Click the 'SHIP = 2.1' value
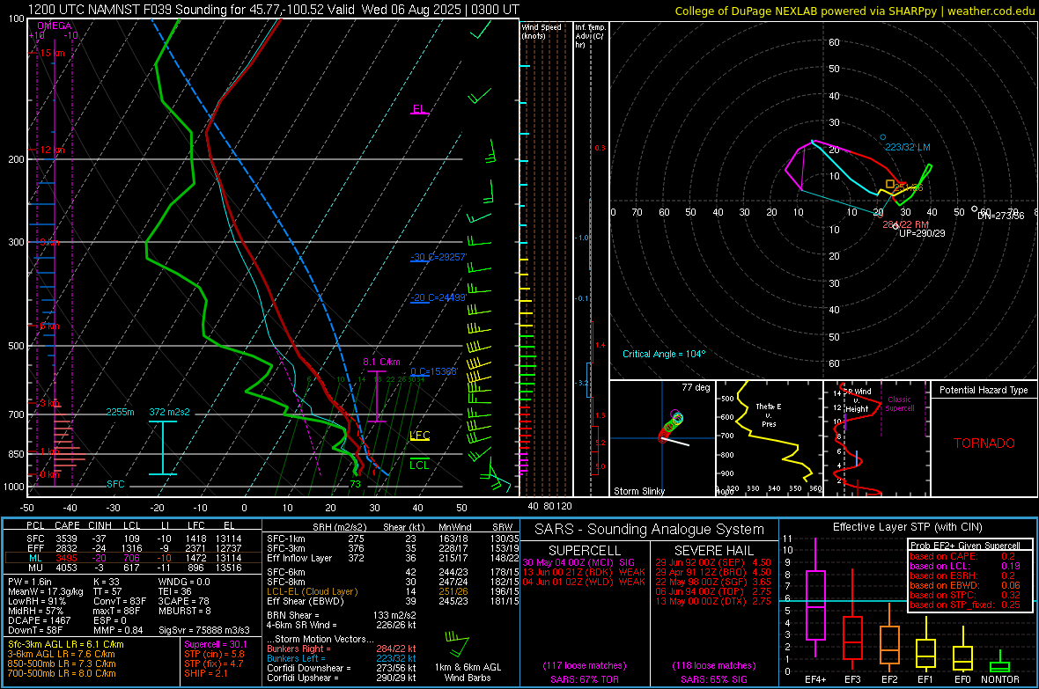 206,673
